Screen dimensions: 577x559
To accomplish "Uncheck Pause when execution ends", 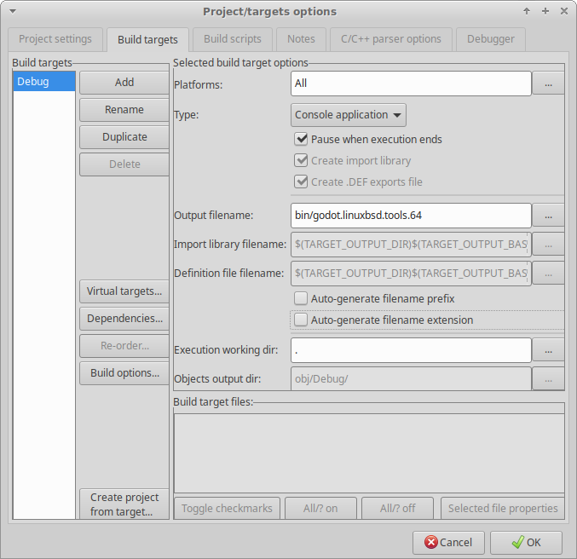I will [301, 139].
